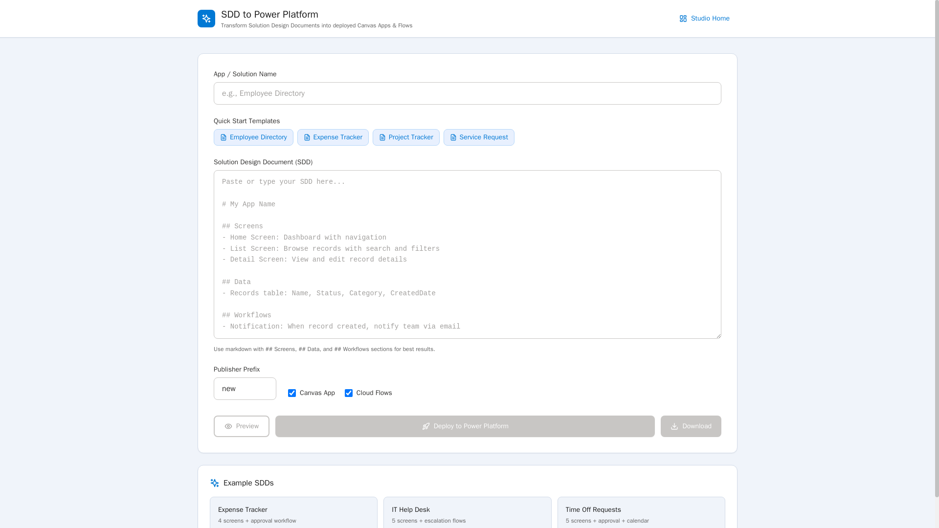Click the Studio Home grid icon

pyautogui.click(x=683, y=19)
